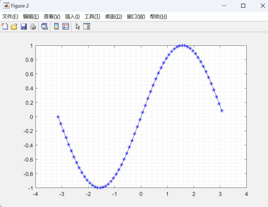Open the Property Inspector toolbar icon
Image resolution: width=268 pixels, height=207 pixels.
click(87, 27)
